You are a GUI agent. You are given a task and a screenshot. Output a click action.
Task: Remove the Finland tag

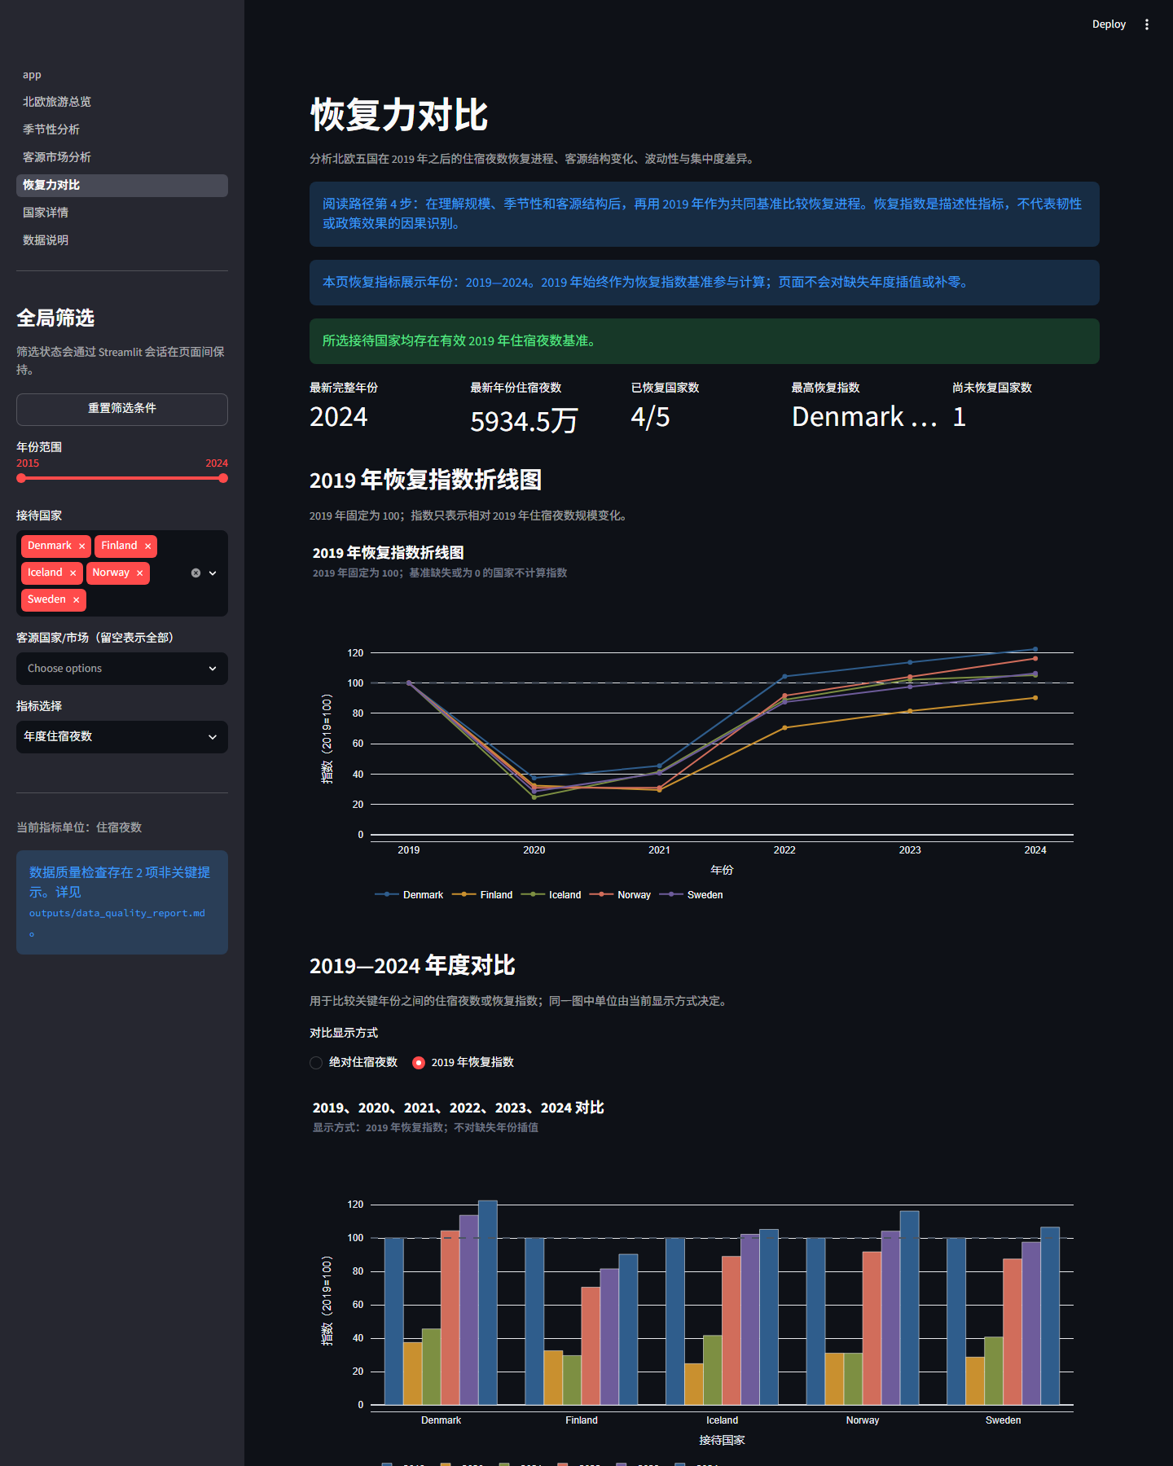point(147,546)
